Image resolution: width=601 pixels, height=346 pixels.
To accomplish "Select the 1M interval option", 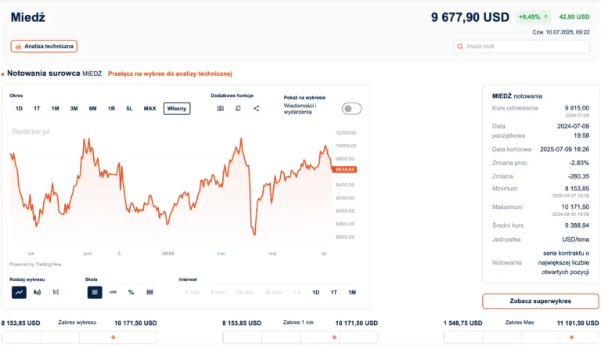I will [x=352, y=292].
